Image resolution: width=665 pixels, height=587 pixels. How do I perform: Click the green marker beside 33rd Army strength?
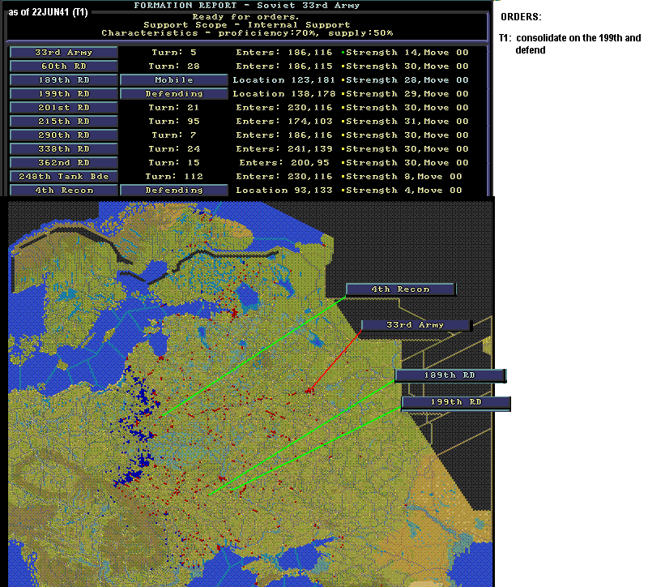point(343,53)
